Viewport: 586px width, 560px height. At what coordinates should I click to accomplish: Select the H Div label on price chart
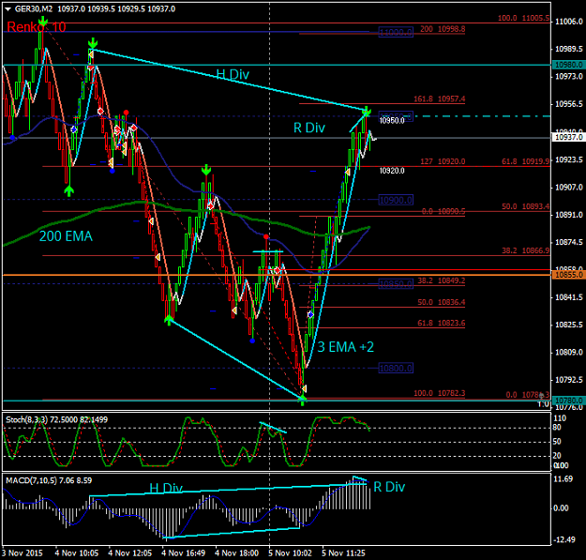tap(233, 74)
